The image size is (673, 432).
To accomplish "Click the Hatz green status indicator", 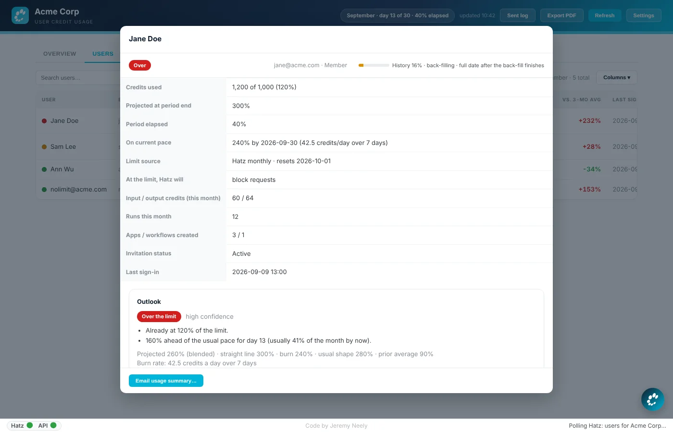I will coord(30,425).
